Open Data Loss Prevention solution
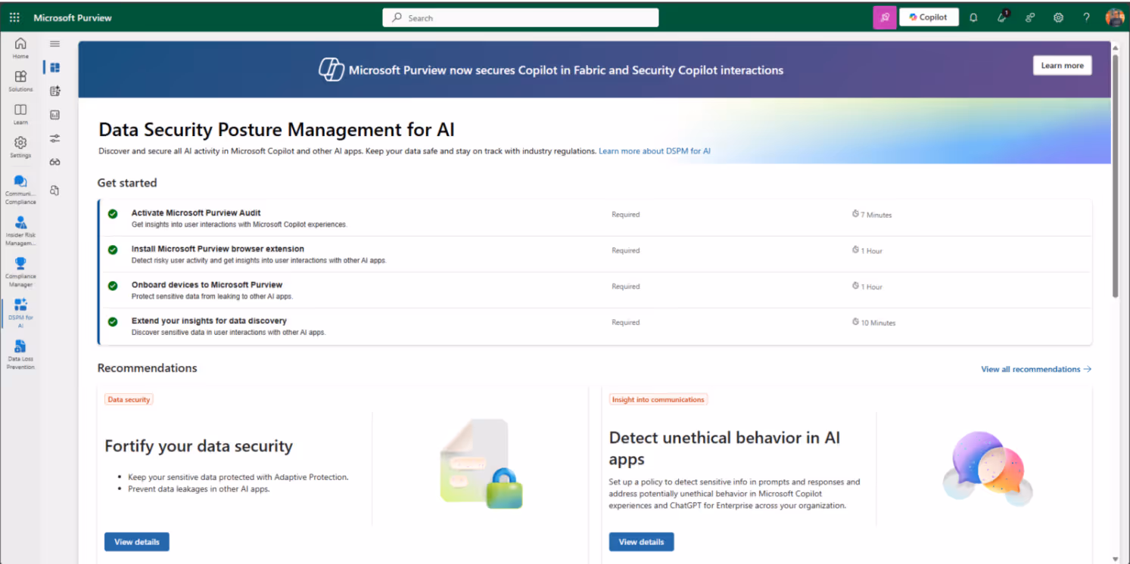 [20, 355]
